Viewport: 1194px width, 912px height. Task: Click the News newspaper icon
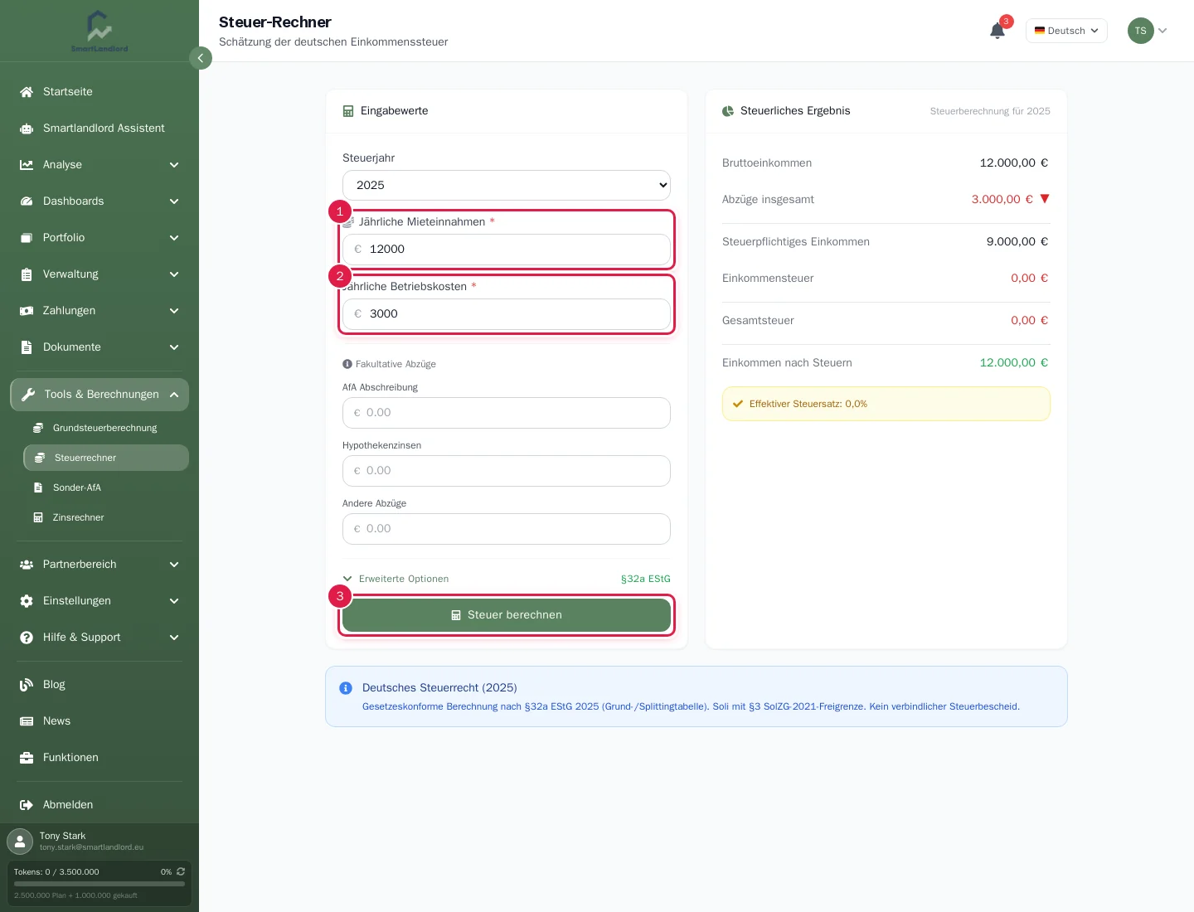point(27,721)
